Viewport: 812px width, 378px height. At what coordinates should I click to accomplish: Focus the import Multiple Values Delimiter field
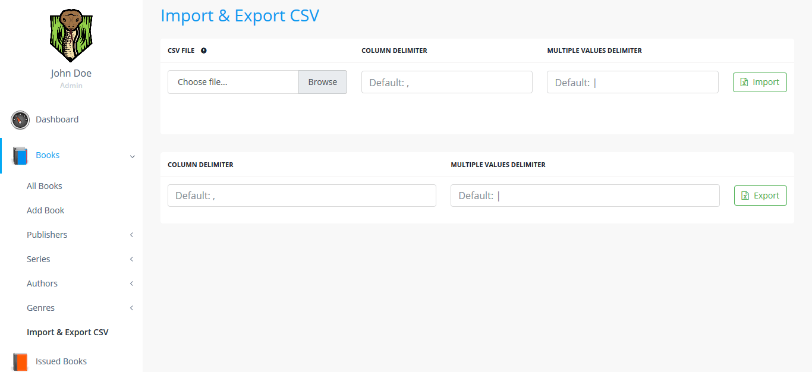632,83
